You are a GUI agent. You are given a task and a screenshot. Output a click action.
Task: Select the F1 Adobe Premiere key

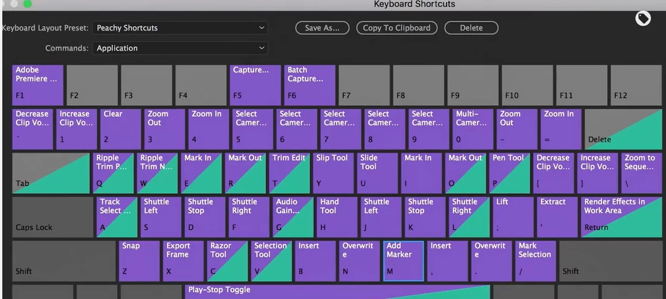click(x=38, y=85)
